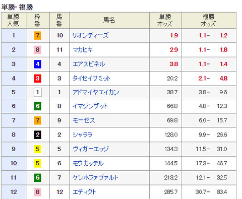Open the マカヒキ horse link

click(83, 50)
